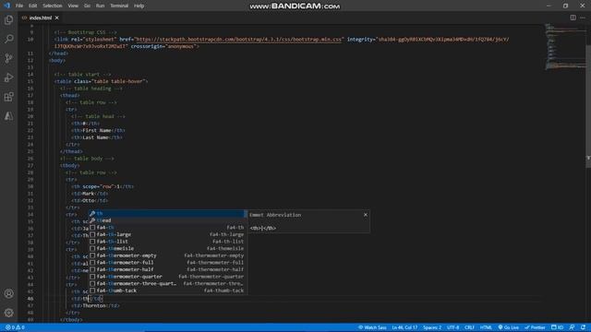Change line ending via CRLF item
The image size is (591, 332).
tap(469, 327)
